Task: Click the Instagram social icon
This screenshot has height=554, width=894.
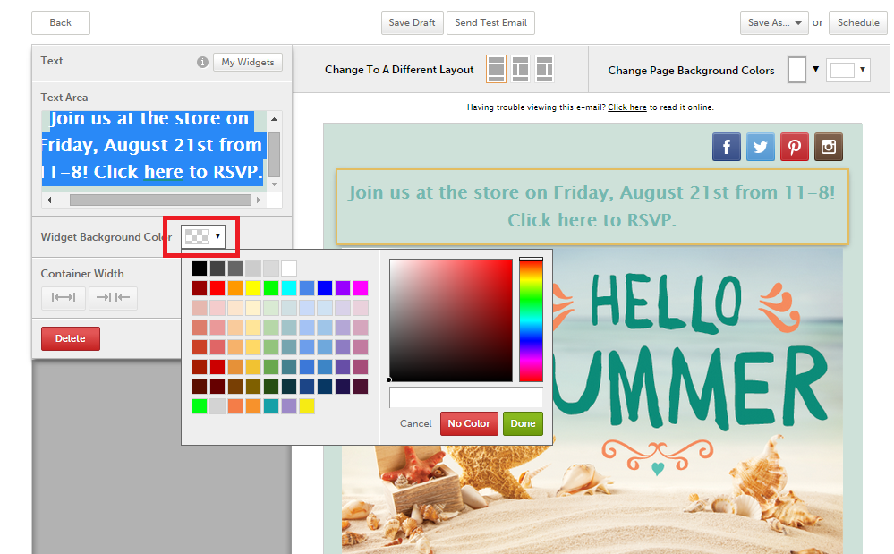Action: 828,147
